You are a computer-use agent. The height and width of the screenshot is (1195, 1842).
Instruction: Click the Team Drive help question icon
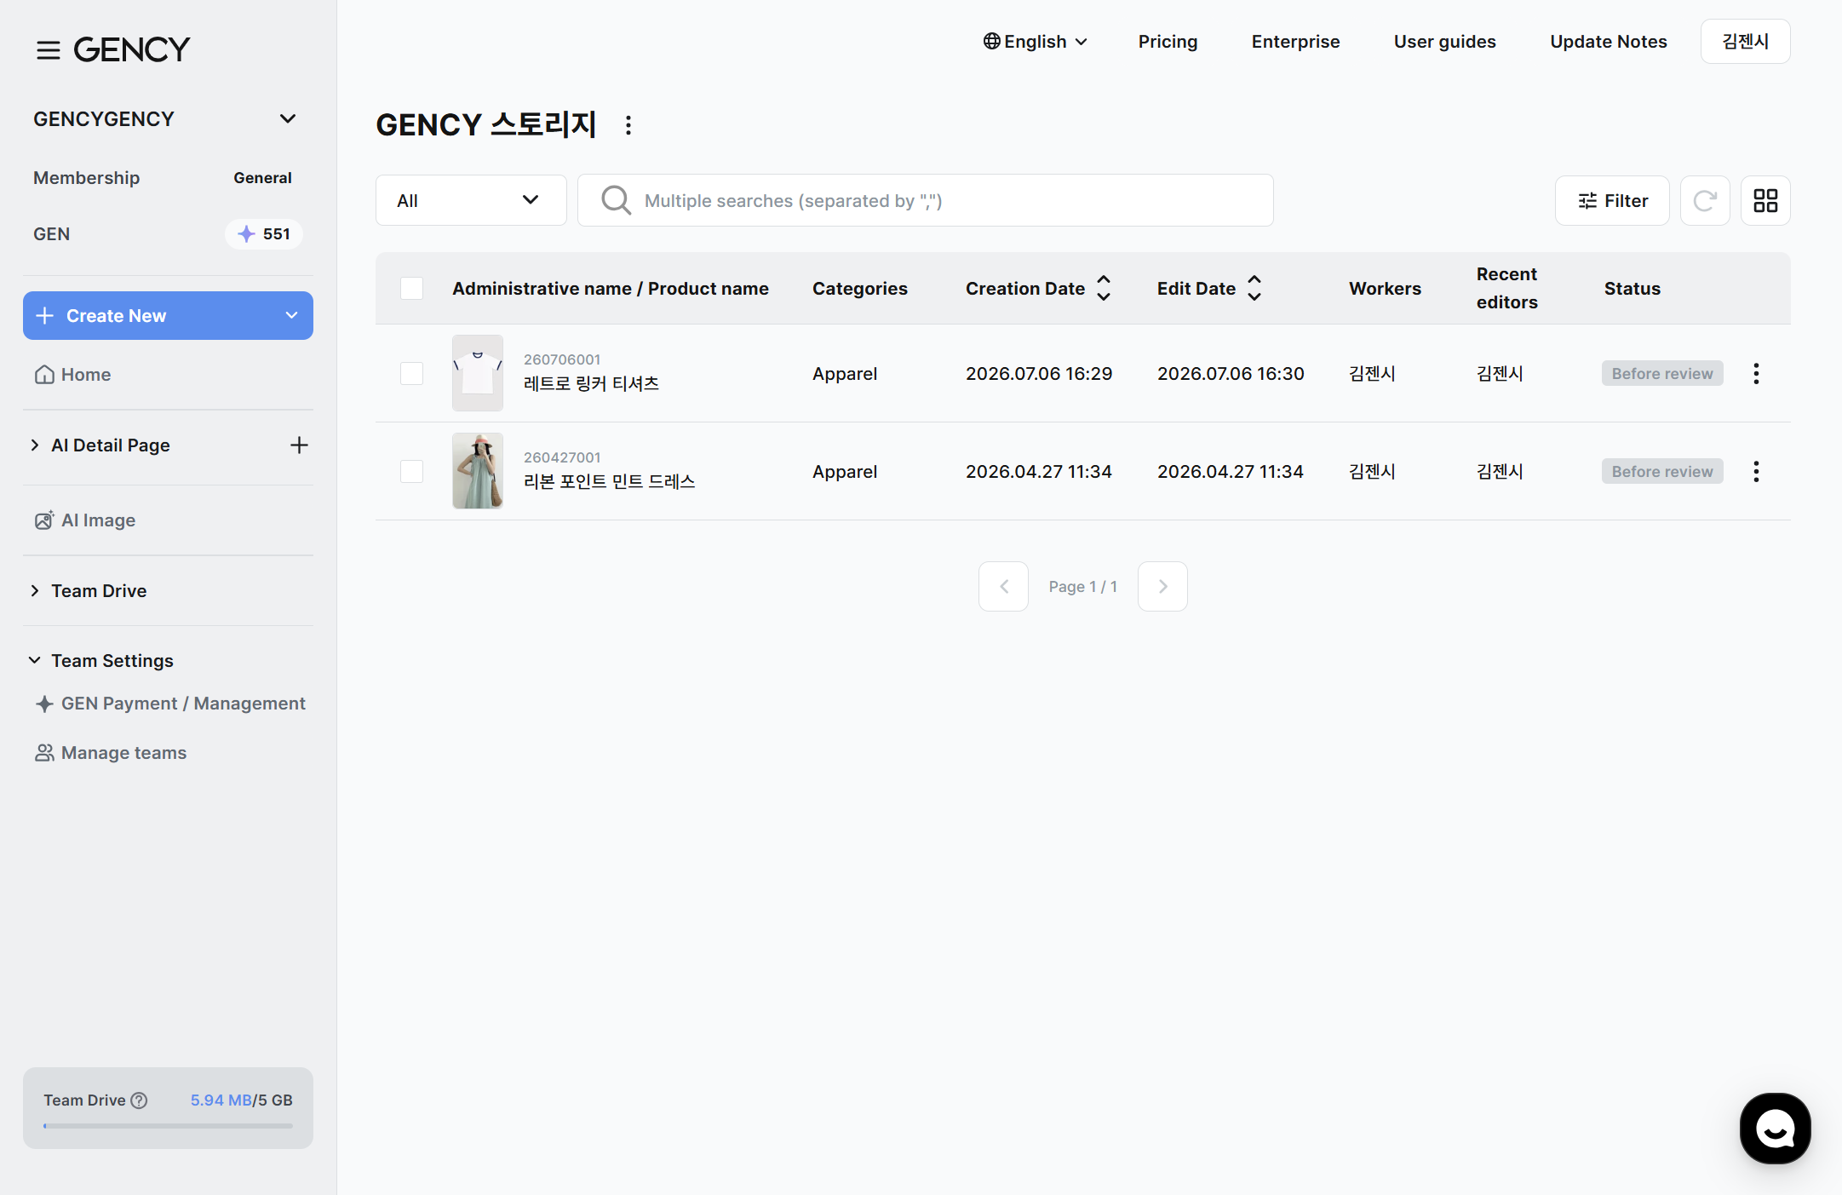pos(139,1100)
